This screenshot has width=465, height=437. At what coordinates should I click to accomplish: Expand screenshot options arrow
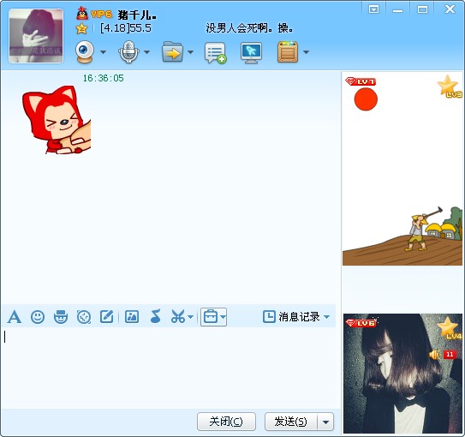point(191,317)
